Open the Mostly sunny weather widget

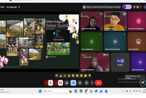click(4, 91)
